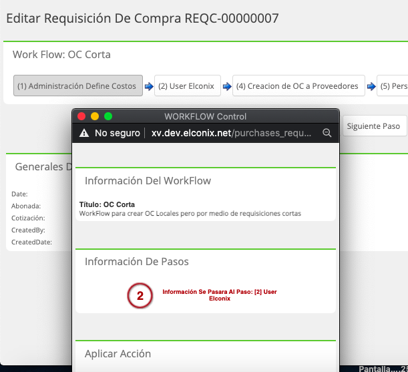Click the 'No seguro' warning triangle icon
Screen dimensions: 408x372
(84, 133)
